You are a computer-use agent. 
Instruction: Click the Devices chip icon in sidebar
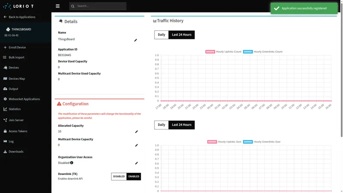tap(5, 68)
